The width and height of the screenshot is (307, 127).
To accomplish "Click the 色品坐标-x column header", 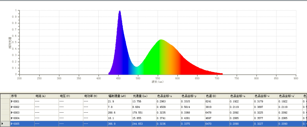I will (x=168, y=96).
